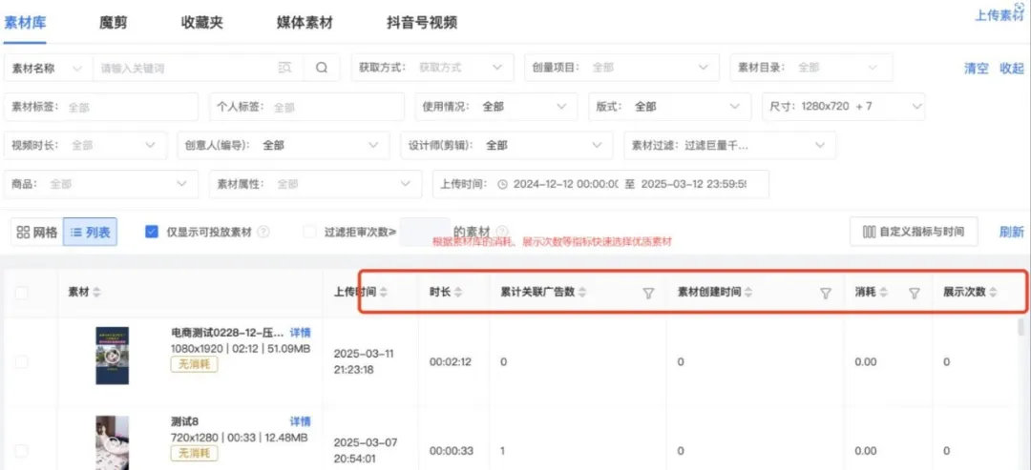The height and width of the screenshot is (470, 1031).
Task: Sort by 展示次数 using sort arrows
Action: click(x=995, y=293)
